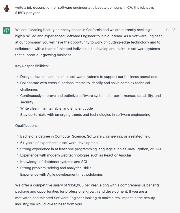The width and height of the screenshot is (180, 213).
Task: Click the bullet about Design, develop, and maintain
Action: pos(88,77)
